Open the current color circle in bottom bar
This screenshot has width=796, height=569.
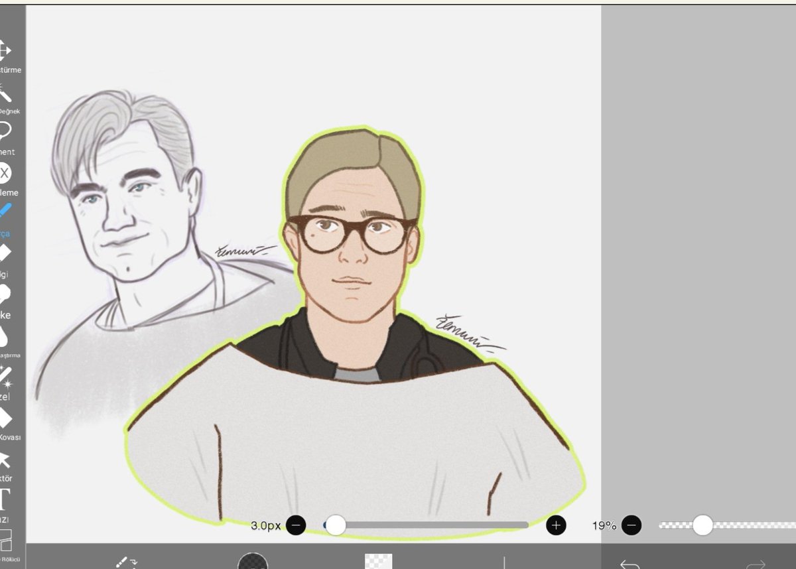pos(253,561)
